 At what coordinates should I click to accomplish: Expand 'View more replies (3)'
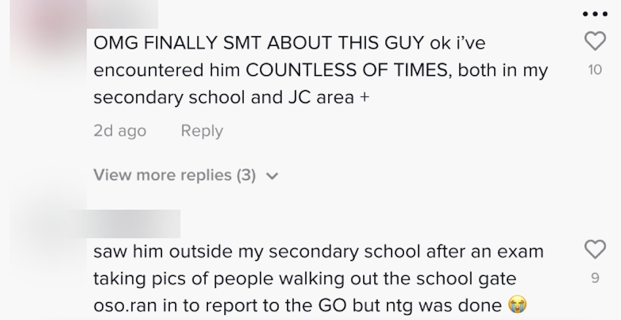pyautogui.click(x=174, y=175)
